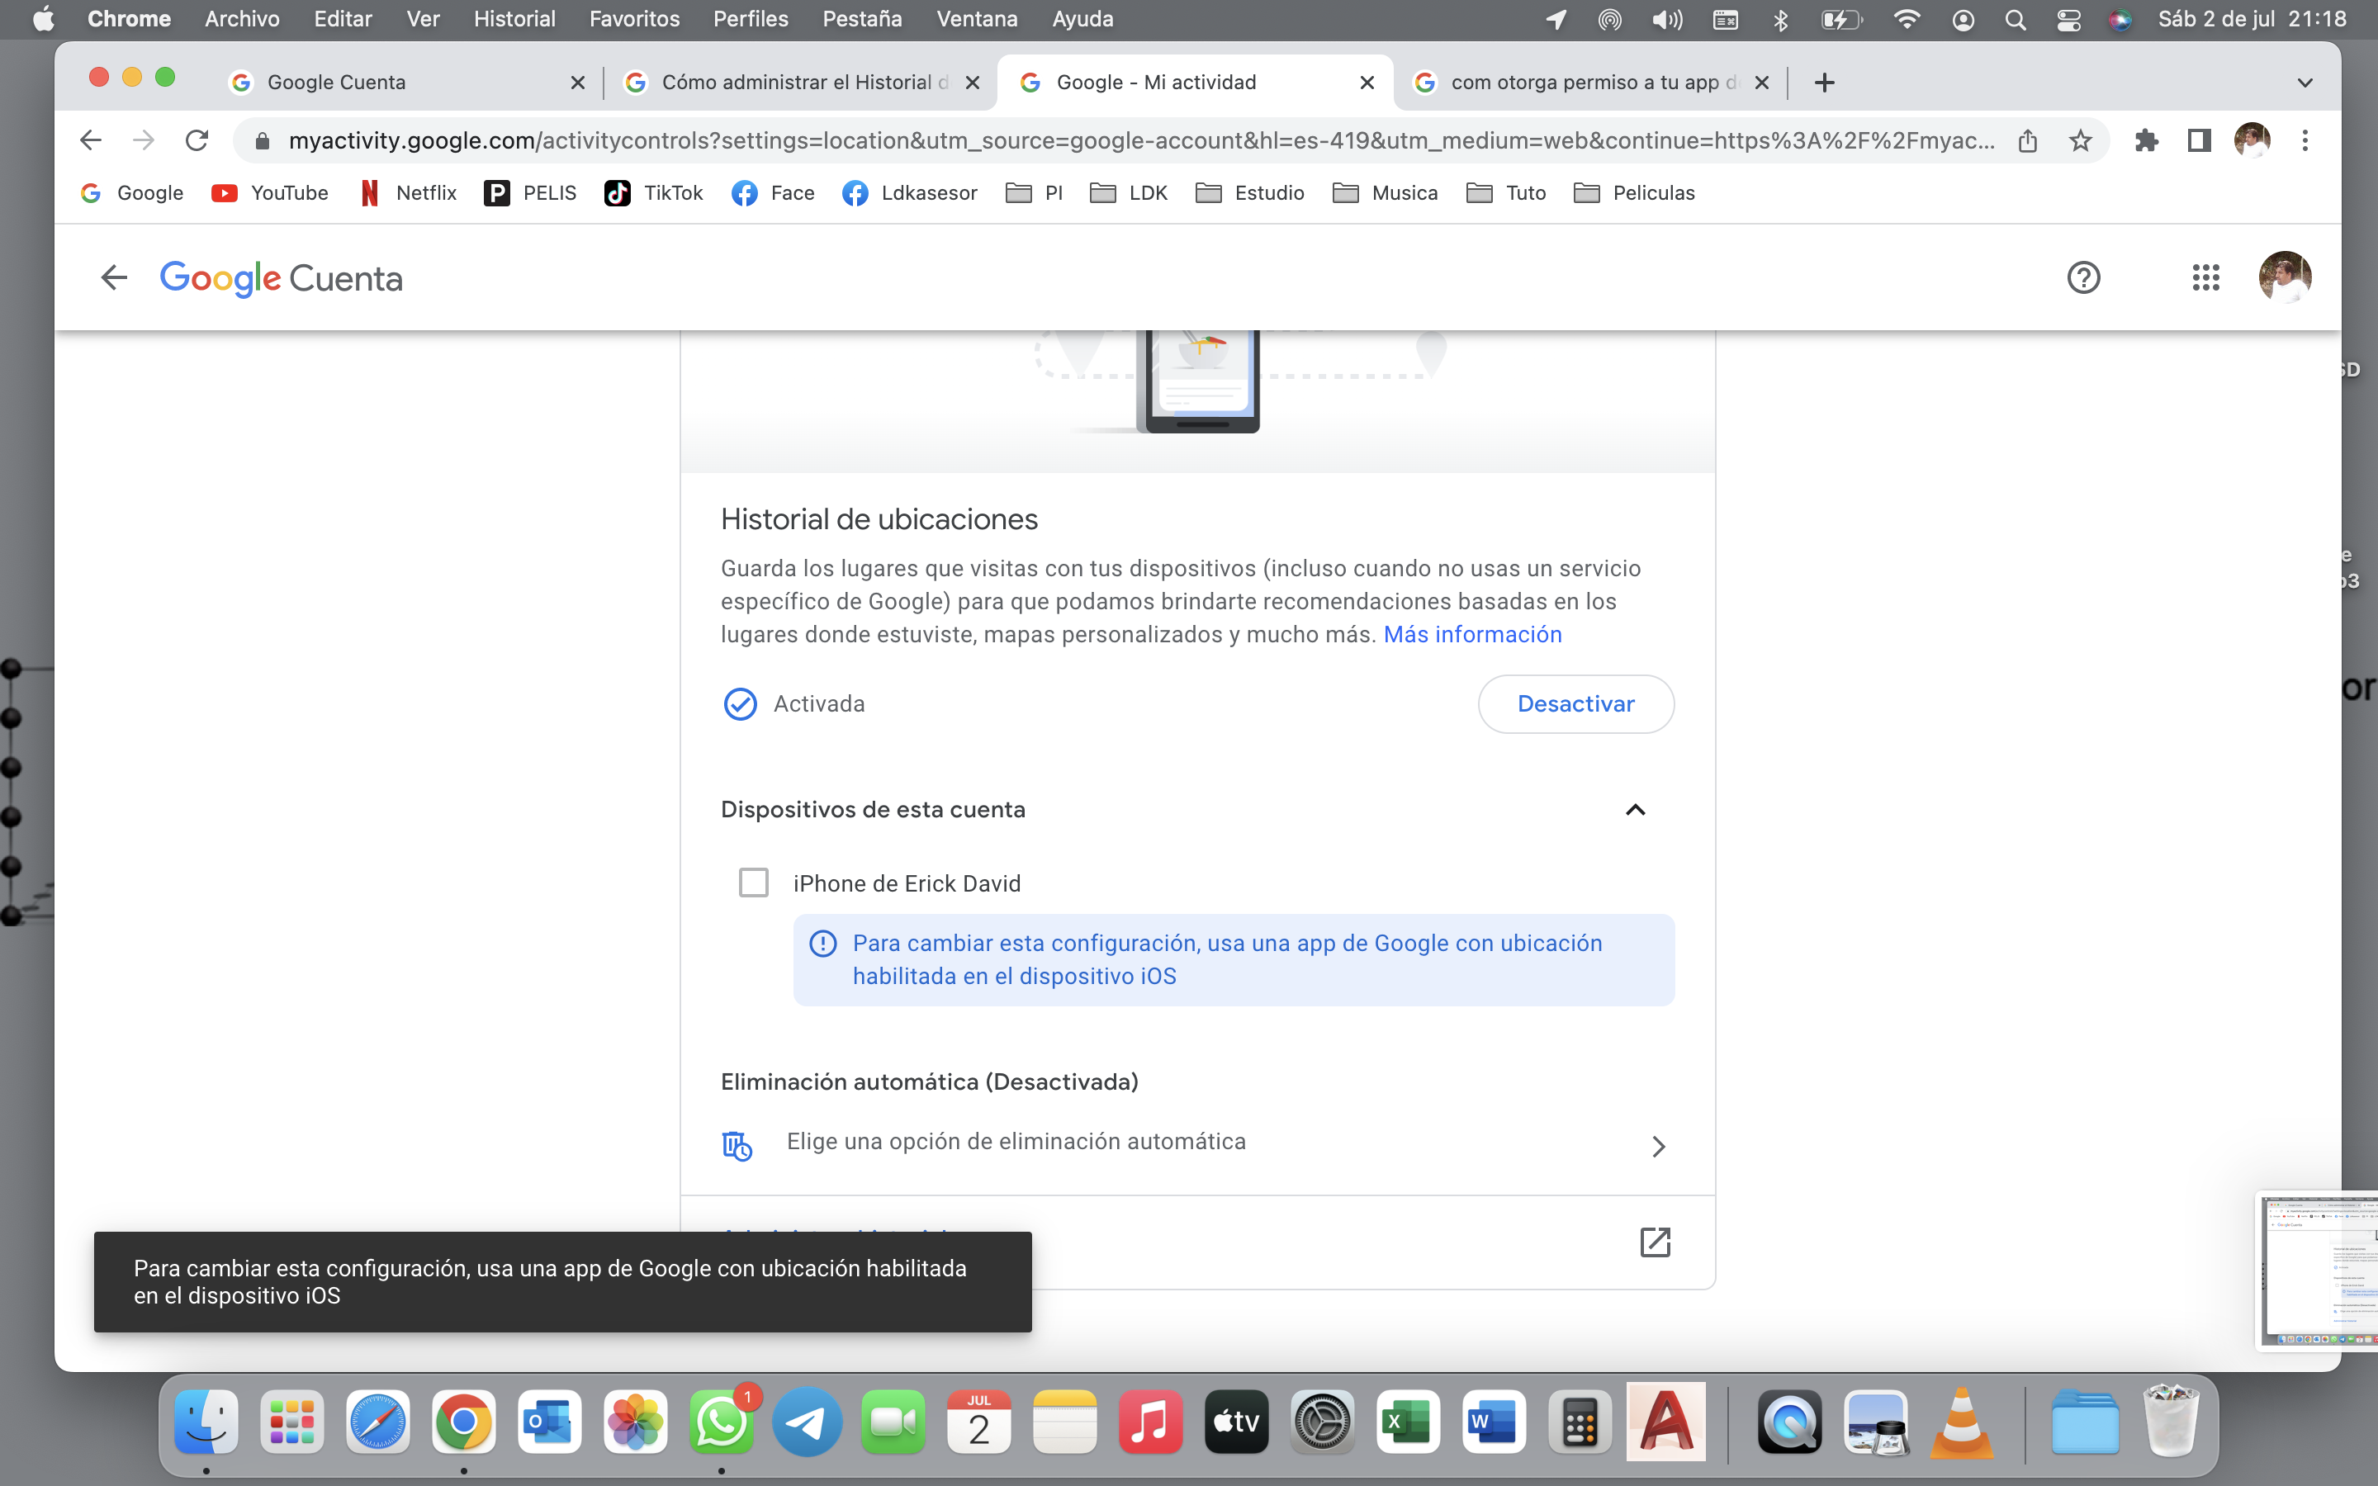Click the screenshot thumbnail preview in the corner
This screenshot has width=2378, height=1486.
click(2319, 1270)
